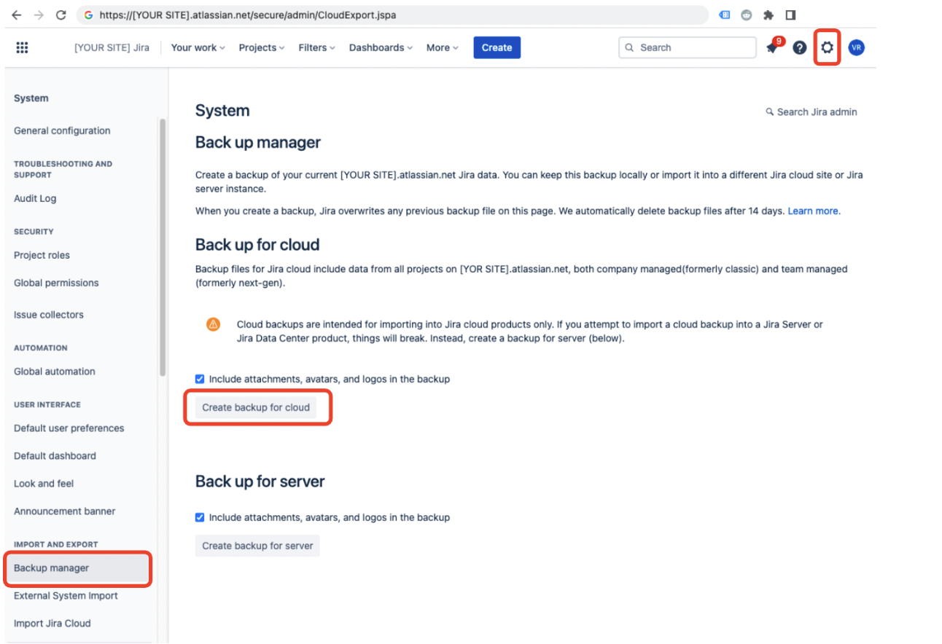942x644 pixels.
Task: Open the Filters dropdown
Action: tap(316, 47)
